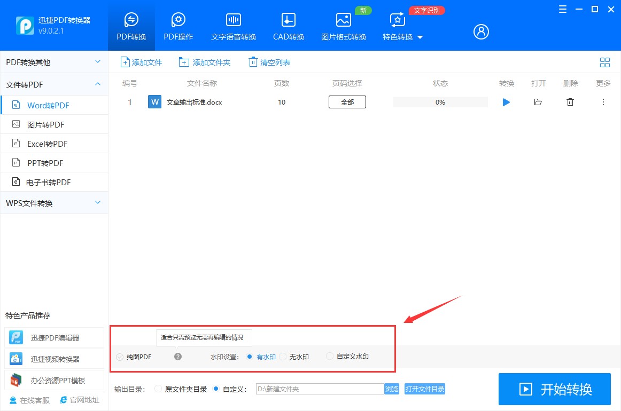Open the PDF转换 tab
Viewport: 621px width, 411px height.
point(131,26)
